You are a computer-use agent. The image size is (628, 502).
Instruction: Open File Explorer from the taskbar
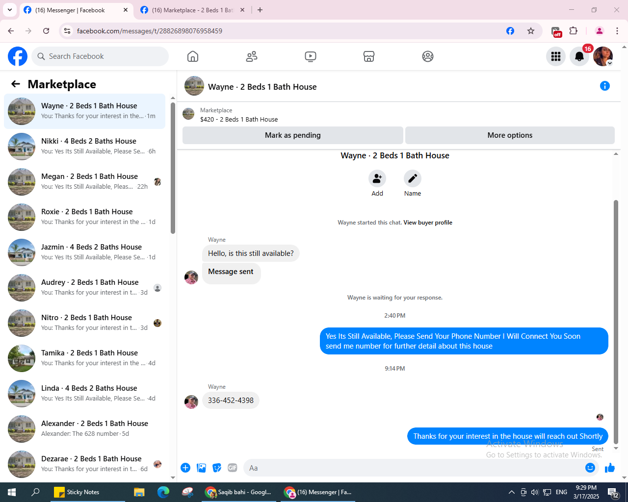pyautogui.click(x=139, y=492)
